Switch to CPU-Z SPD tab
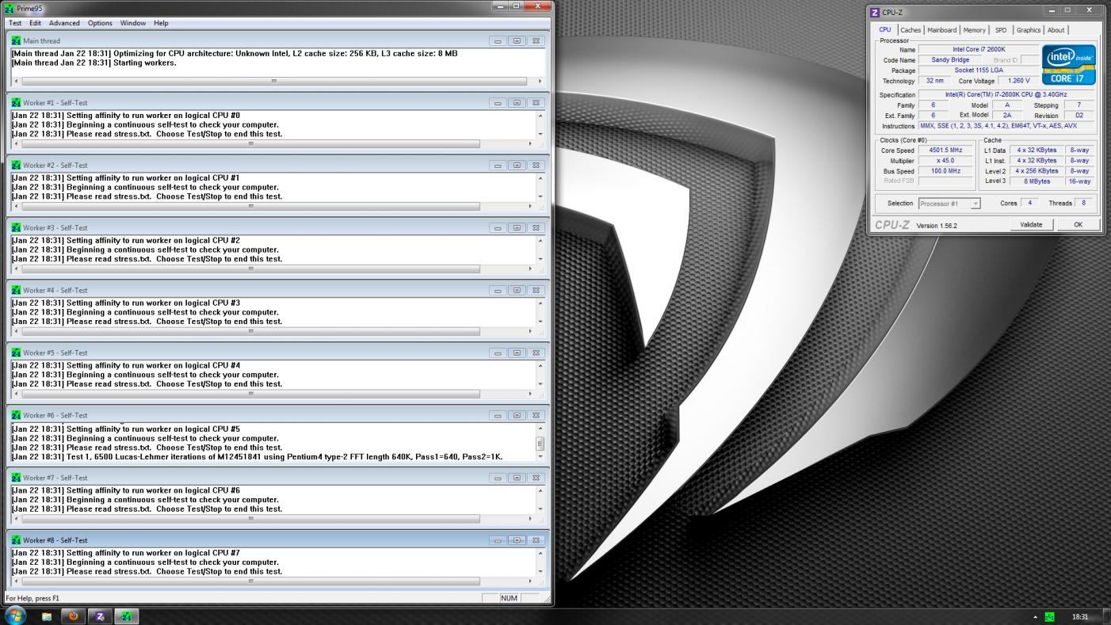Image resolution: width=1111 pixels, height=625 pixels. (1001, 30)
